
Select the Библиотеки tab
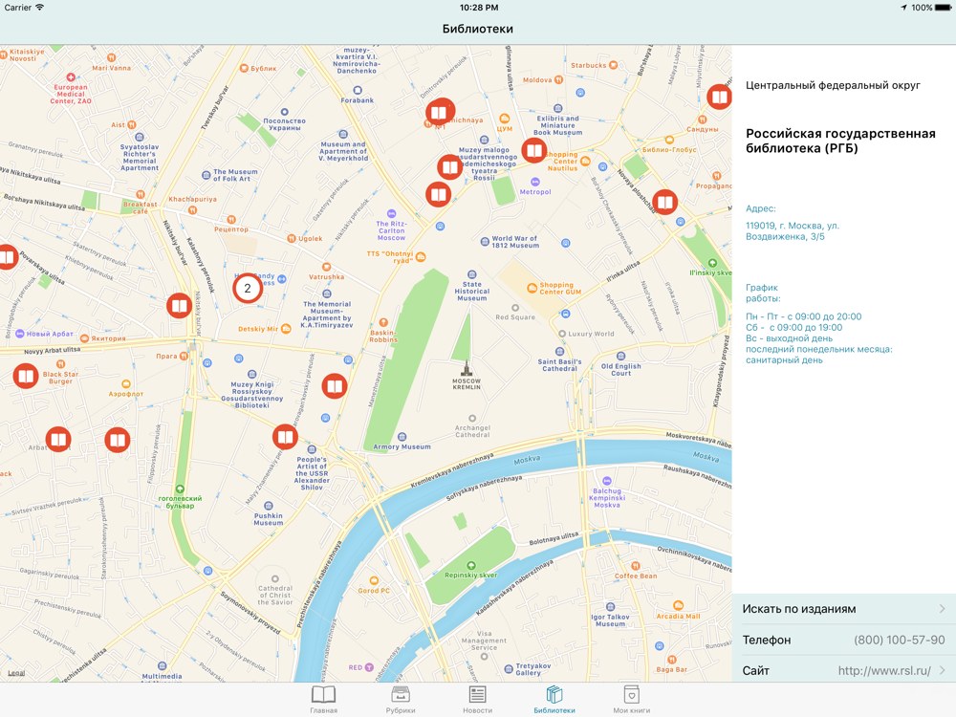(x=554, y=700)
